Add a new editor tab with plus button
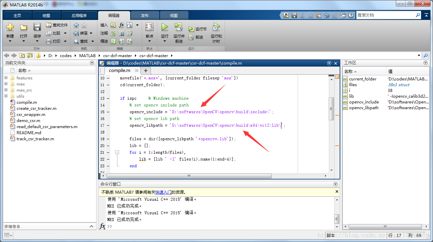The image size is (433, 242). point(146,71)
